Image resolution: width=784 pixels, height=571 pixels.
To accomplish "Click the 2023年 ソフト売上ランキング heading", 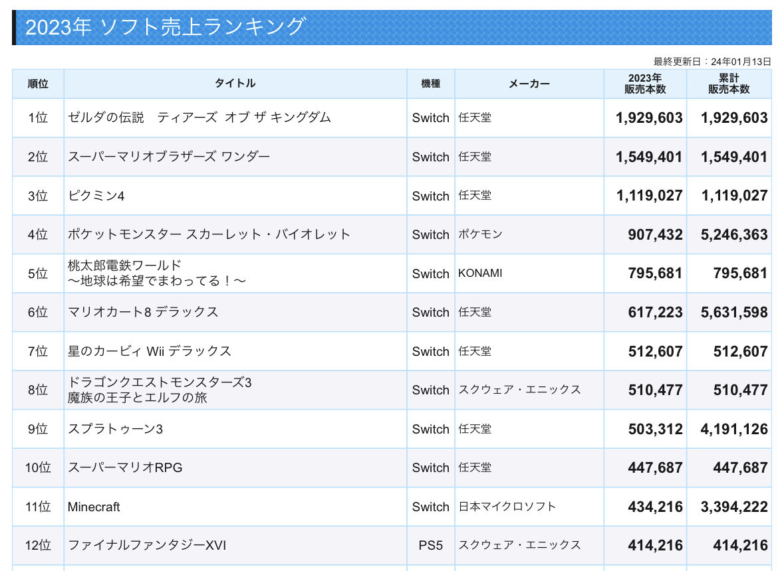I will click(165, 27).
